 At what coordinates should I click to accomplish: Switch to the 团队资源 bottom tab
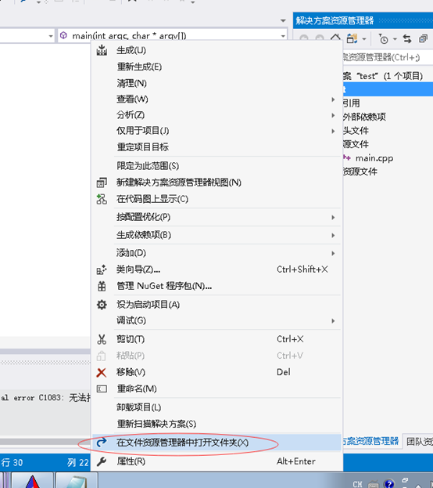(x=420, y=441)
